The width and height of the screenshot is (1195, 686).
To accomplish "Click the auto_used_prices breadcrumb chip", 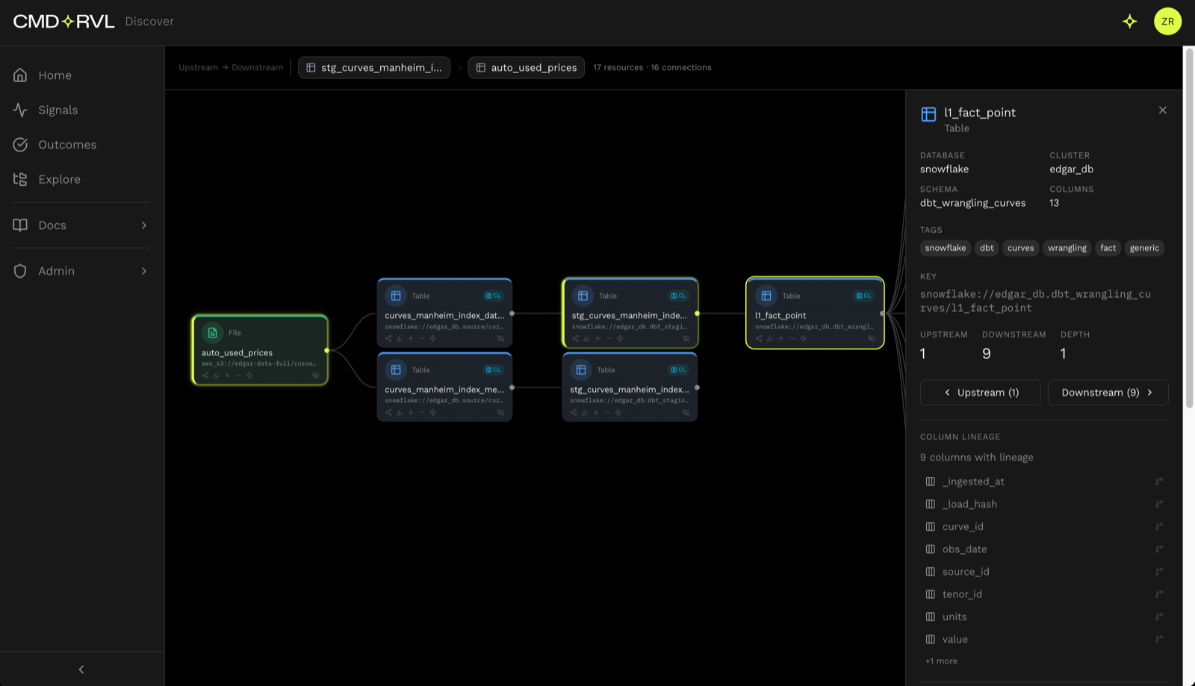I will (x=527, y=67).
